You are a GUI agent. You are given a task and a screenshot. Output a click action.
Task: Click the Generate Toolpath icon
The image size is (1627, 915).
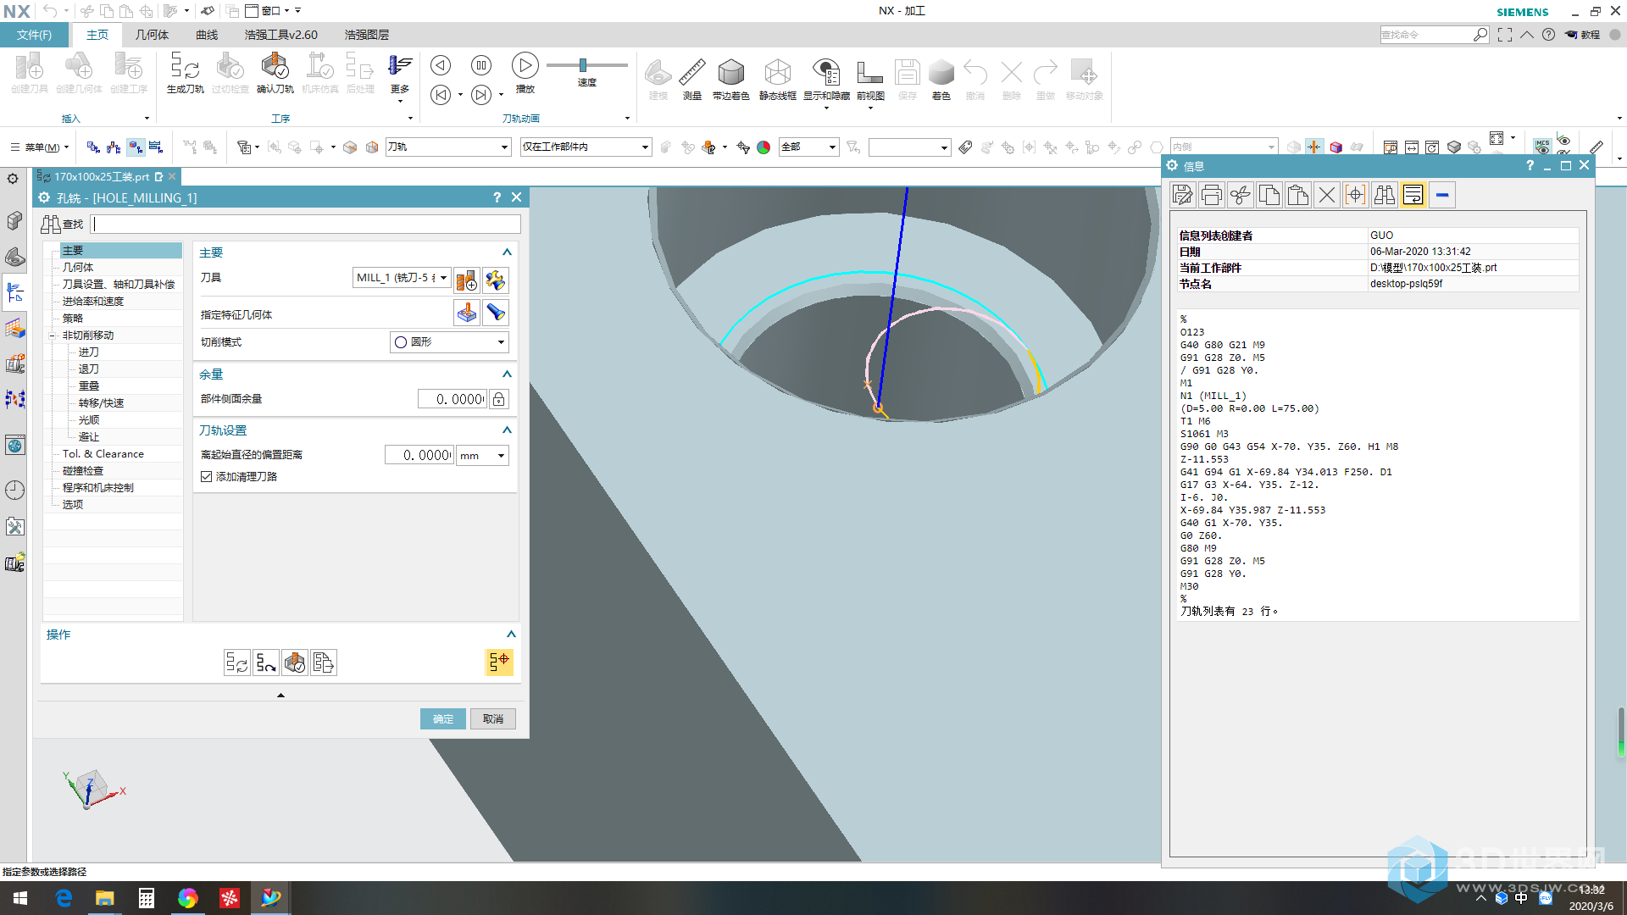click(x=236, y=663)
